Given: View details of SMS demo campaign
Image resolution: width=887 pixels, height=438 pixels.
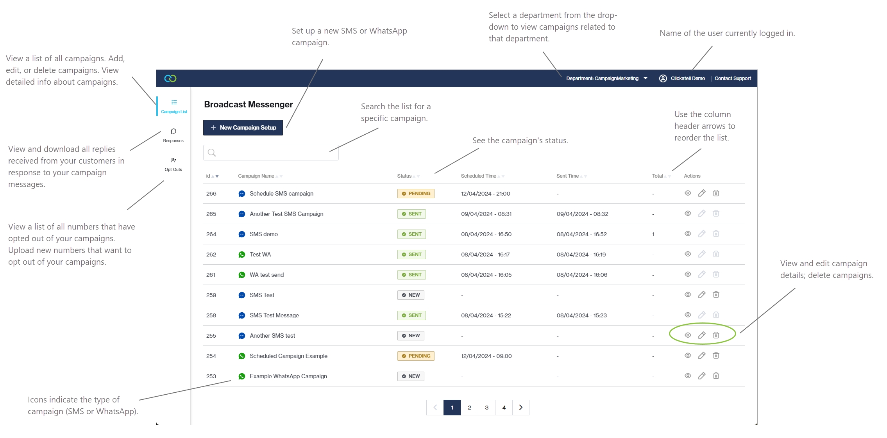Looking at the screenshot, I should coord(688,234).
